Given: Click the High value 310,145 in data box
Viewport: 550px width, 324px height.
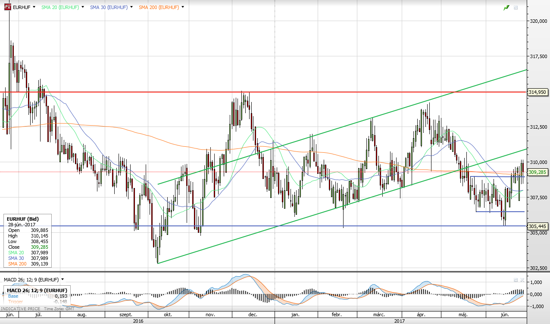Looking at the screenshot, I should coord(40,236).
